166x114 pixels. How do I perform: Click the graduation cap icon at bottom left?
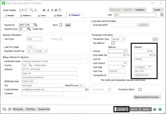4,109
